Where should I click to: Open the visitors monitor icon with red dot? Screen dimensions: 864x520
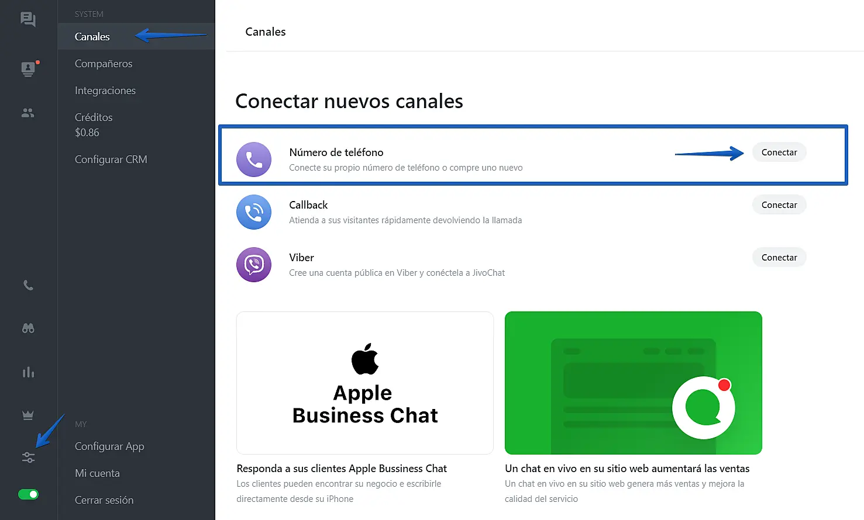click(28, 69)
